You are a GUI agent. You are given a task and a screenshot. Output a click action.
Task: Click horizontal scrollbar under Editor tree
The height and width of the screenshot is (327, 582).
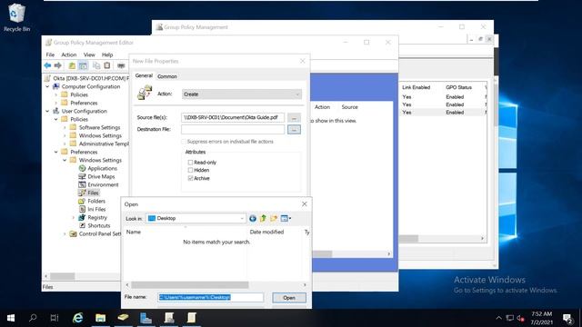(63, 276)
